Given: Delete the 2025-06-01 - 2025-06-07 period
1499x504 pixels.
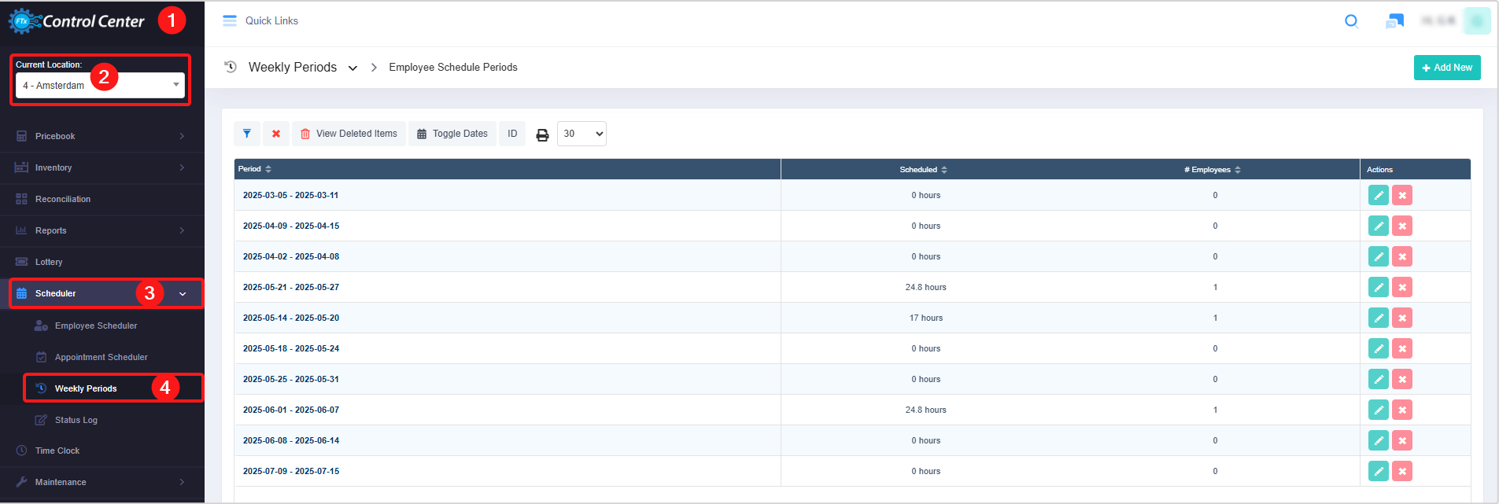Looking at the screenshot, I should coord(1401,410).
